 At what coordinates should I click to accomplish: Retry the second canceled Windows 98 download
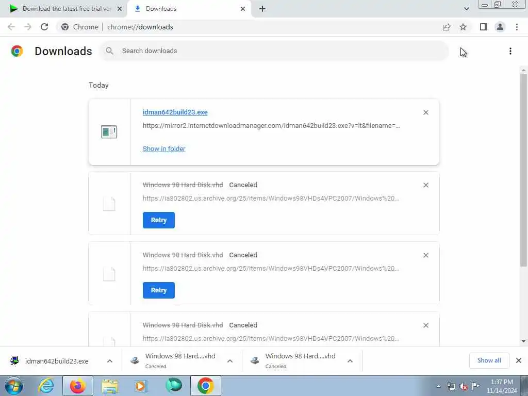pos(159,290)
